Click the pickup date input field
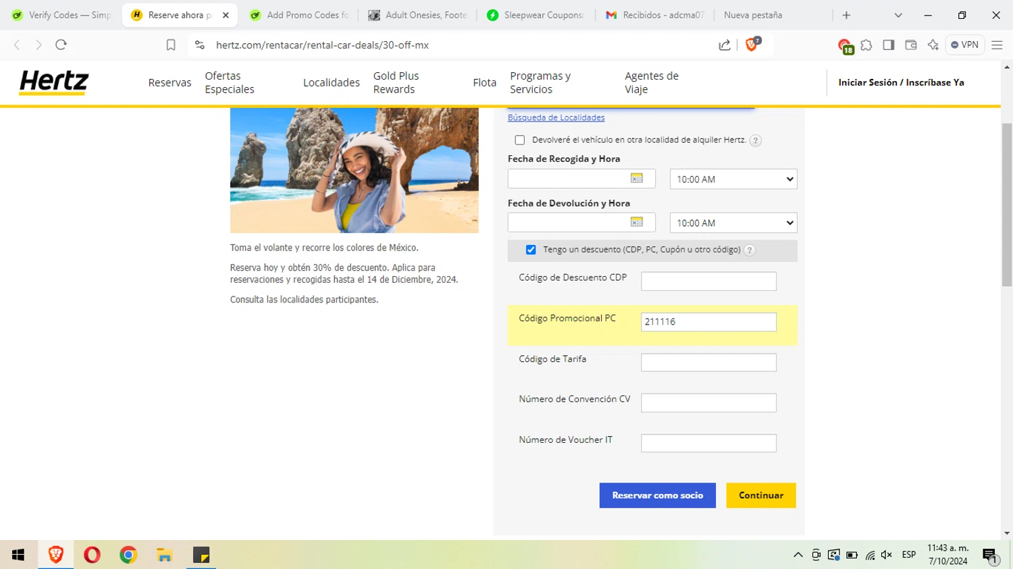 click(581, 179)
